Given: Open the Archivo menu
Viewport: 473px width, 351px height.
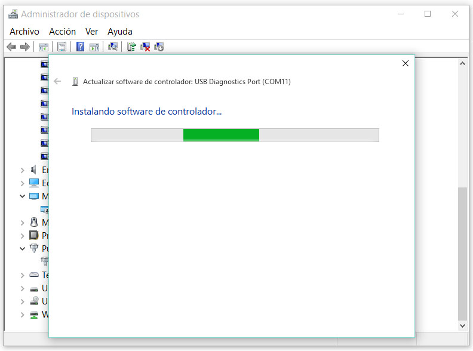Looking at the screenshot, I should pos(24,32).
